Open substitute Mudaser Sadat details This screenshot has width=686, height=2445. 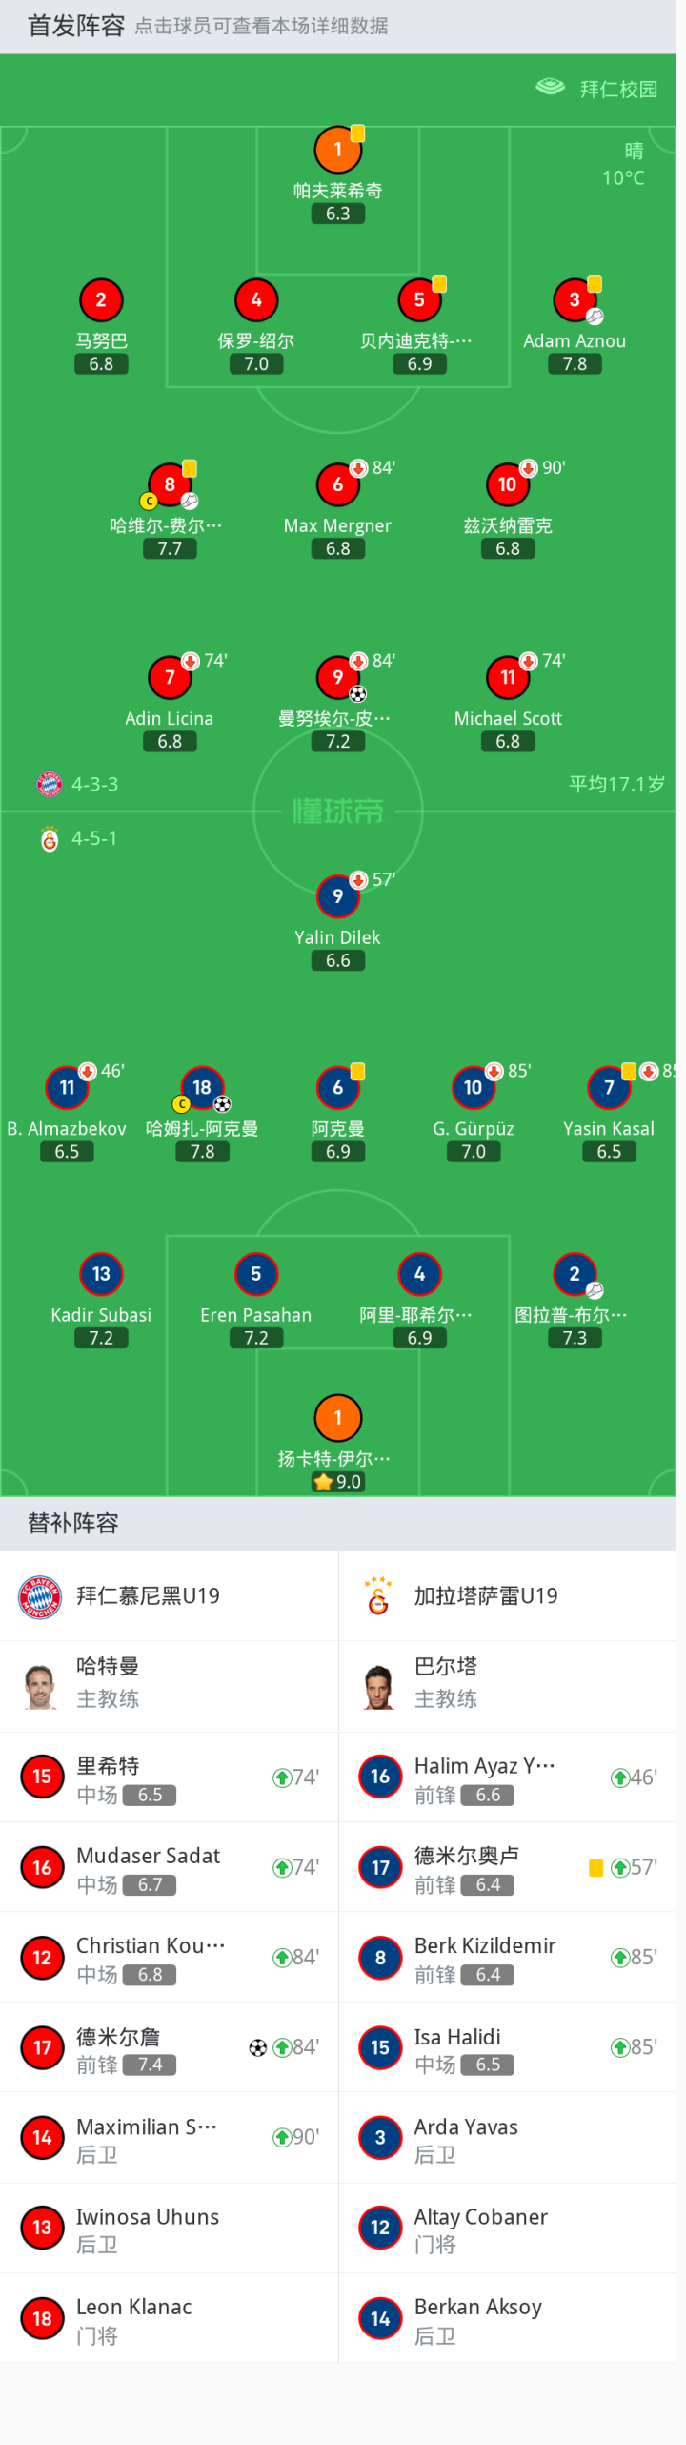[169, 1869]
